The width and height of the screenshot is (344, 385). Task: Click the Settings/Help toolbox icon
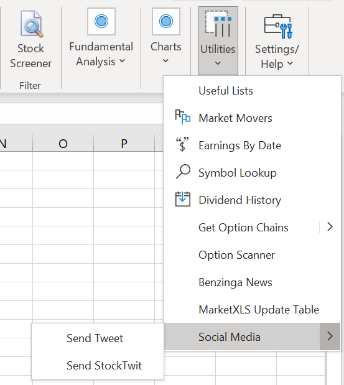pyautogui.click(x=278, y=26)
